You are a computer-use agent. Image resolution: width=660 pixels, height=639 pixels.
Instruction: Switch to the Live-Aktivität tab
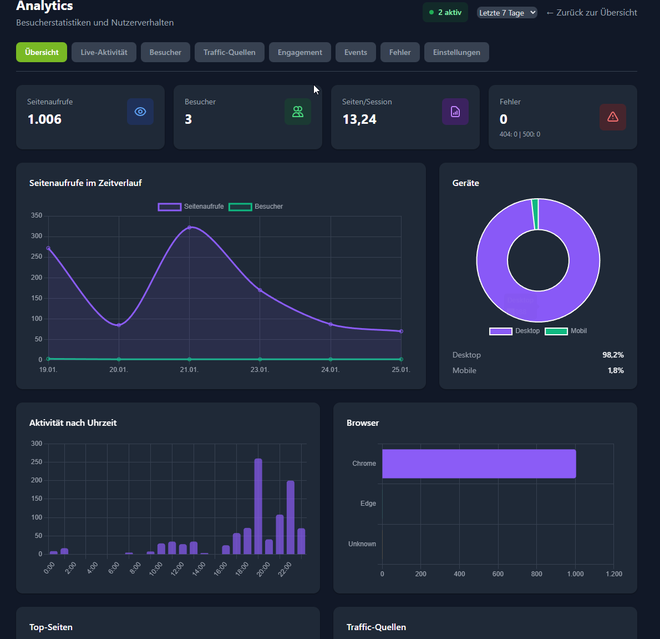coord(104,52)
